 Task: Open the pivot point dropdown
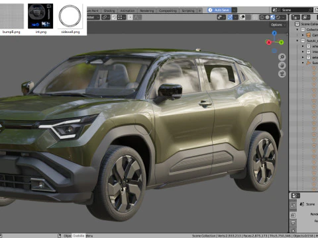coord(106,17)
